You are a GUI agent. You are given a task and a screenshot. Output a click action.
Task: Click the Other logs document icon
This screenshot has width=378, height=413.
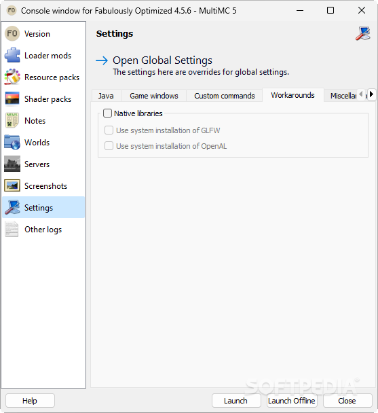click(x=12, y=230)
